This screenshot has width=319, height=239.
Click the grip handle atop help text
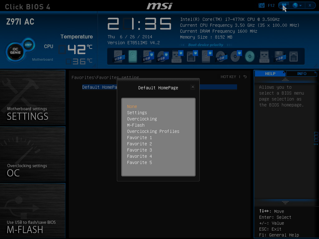click(285, 79)
